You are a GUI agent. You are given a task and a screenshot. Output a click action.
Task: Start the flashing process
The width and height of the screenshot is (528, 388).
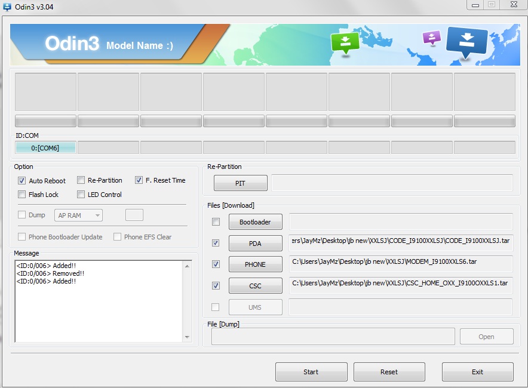coord(311,372)
